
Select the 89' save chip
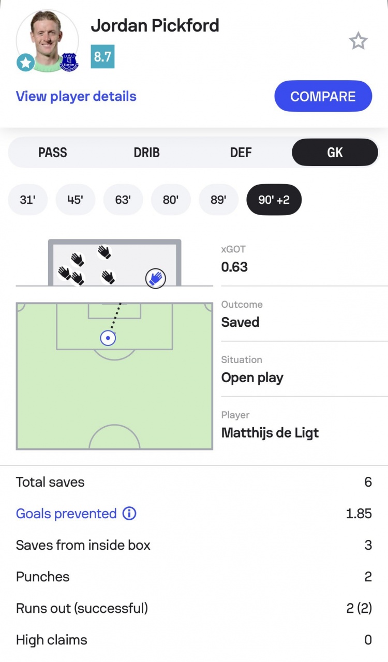[x=218, y=200]
